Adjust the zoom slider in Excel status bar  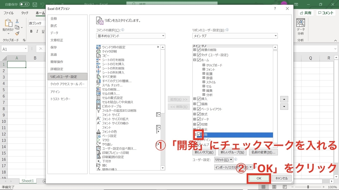308,187
